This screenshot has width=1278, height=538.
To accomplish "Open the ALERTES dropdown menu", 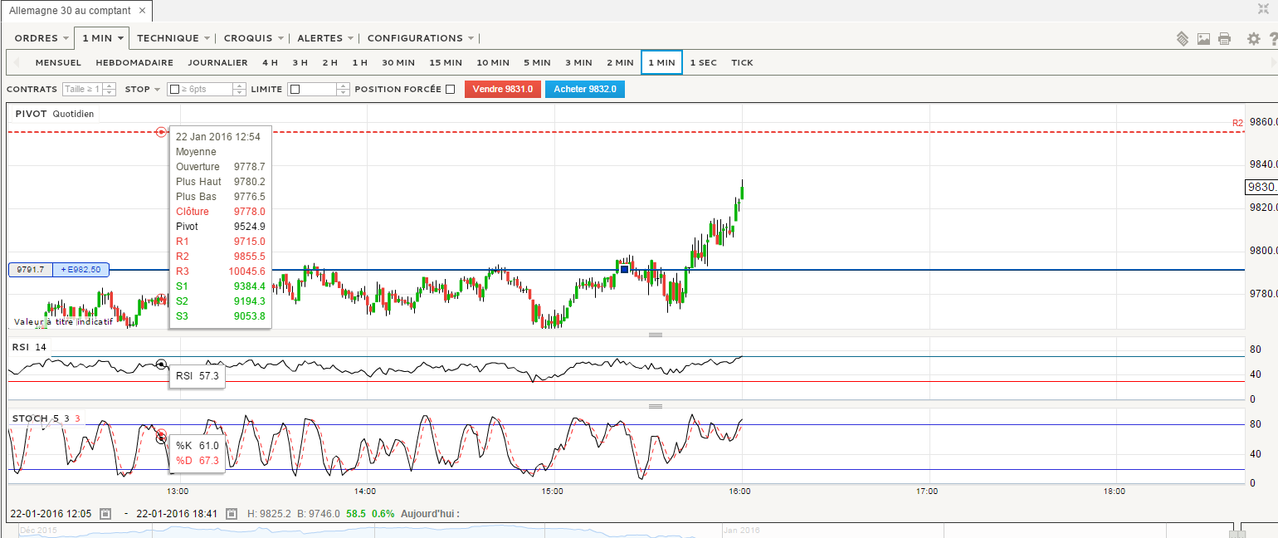I will pos(325,38).
